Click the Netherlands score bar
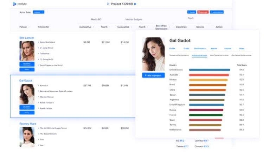This screenshot has width=270, height=152. (205, 130)
